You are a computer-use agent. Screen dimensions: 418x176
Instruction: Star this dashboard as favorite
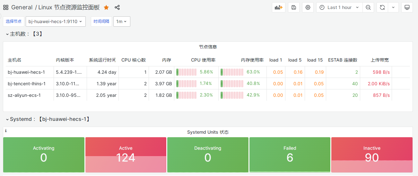[106, 7]
